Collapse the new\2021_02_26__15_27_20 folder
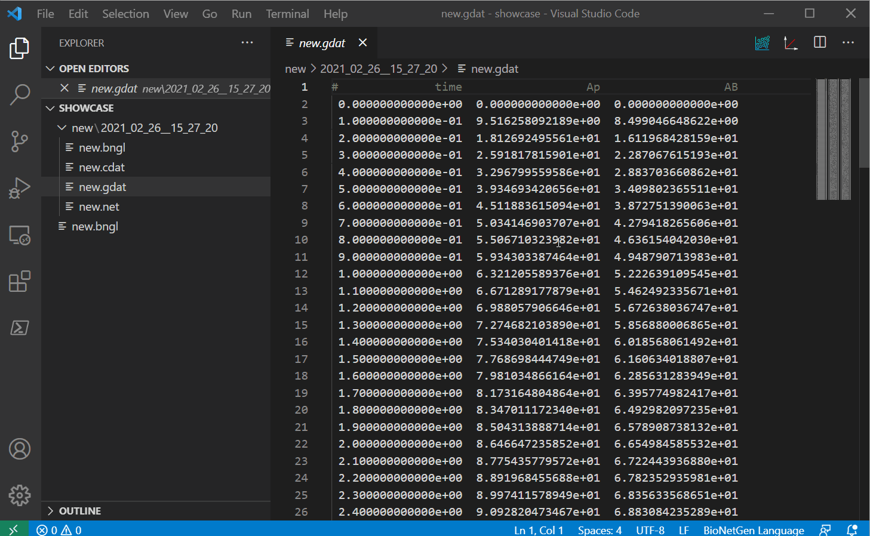The image size is (870, 536). 62,128
